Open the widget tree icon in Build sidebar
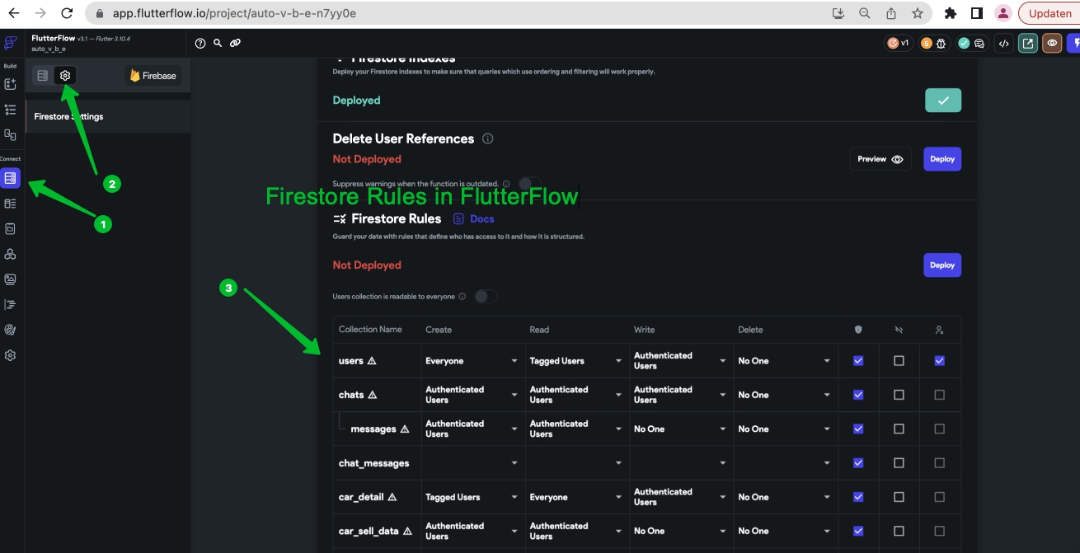 (10, 109)
